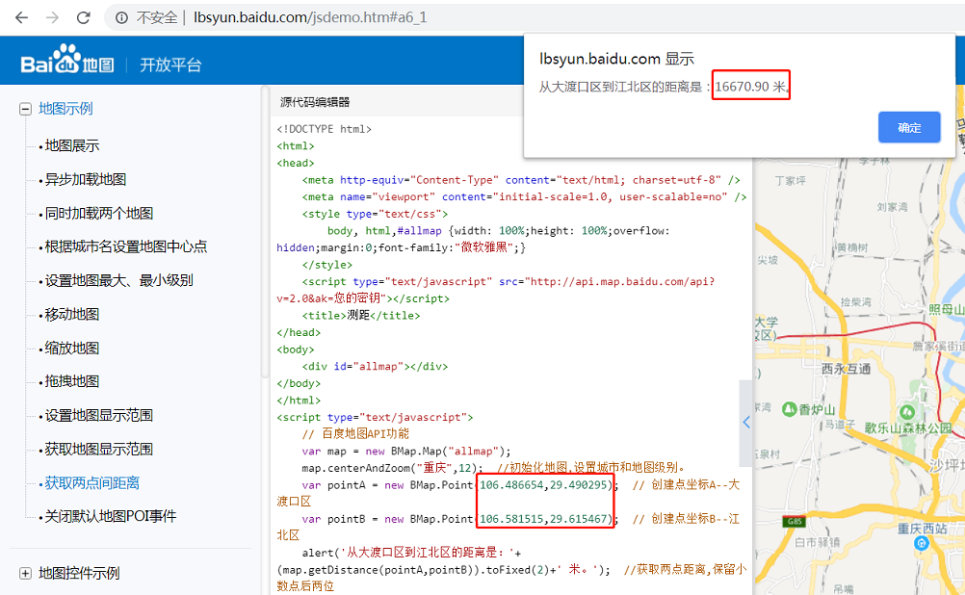Click the 丁家坪 label on the map

click(791, 181)
